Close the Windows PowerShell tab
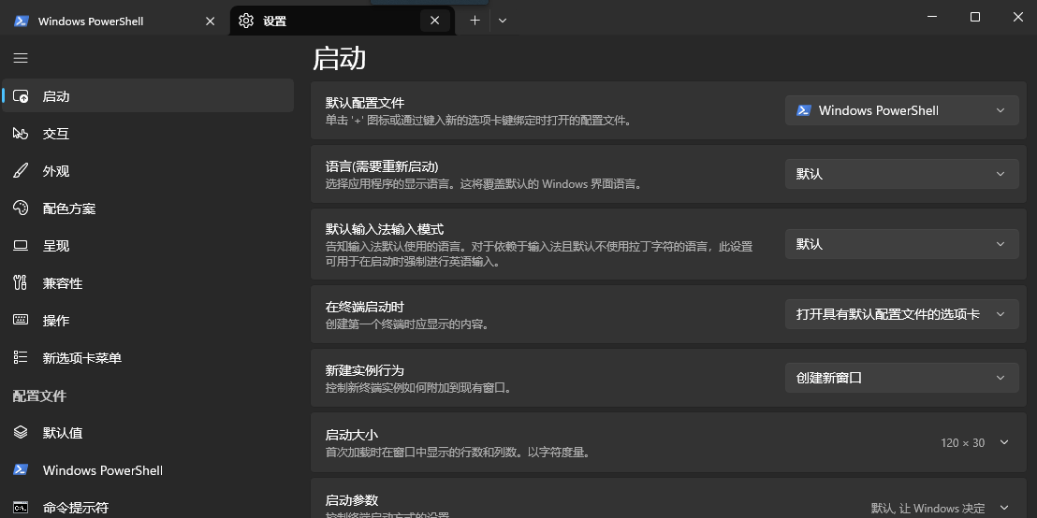This screenshot has height=518, width=1037. point(210,22)
